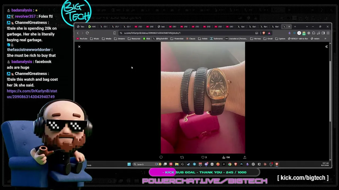The height and width of the screenshot is (190, 339).
Task: Open the System bookmarks folder
Action: tap(280, 39)
